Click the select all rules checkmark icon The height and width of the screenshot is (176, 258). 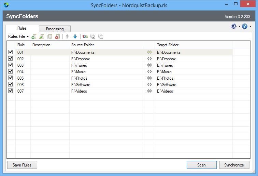pos(93,37)
